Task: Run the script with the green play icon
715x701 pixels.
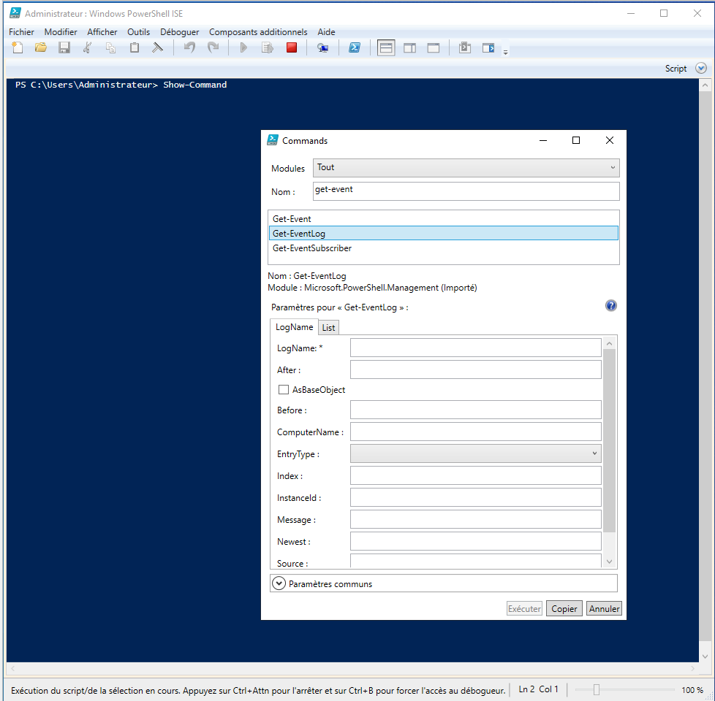Action: (243, 47)
